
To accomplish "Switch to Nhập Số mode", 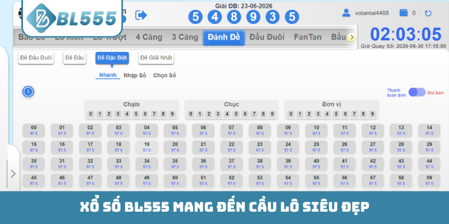I will pos(135,76).
